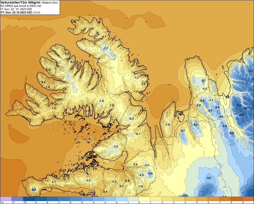Click the legend swatch right of 9
254x204 pixels.
pyautogui.click(x=248, y=199)
